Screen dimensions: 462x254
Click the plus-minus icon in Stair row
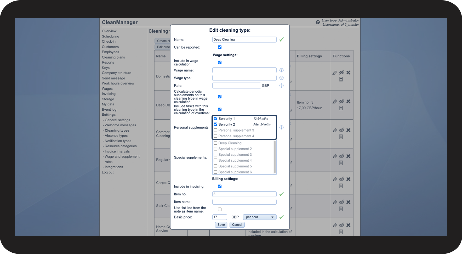point(341,209)
